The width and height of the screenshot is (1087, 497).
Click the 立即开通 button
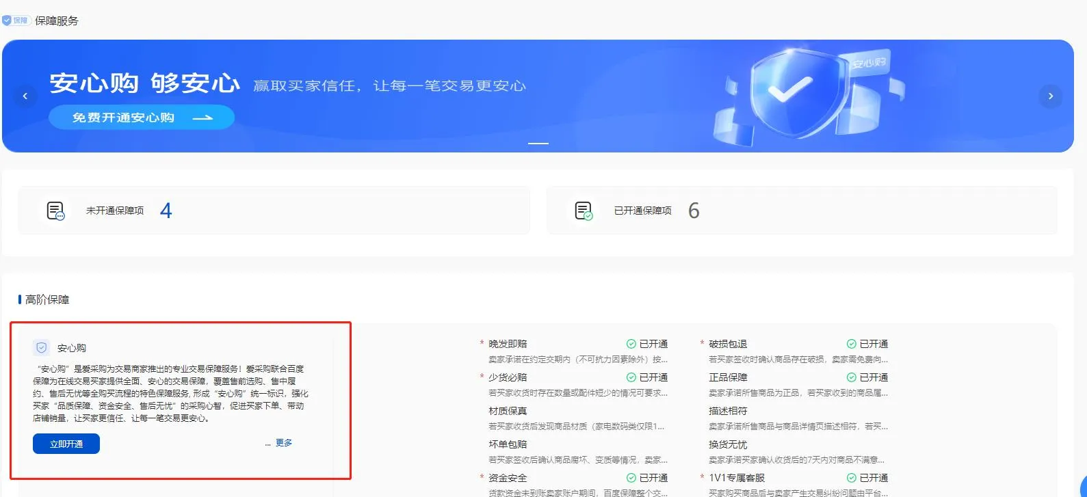(66, 444)
